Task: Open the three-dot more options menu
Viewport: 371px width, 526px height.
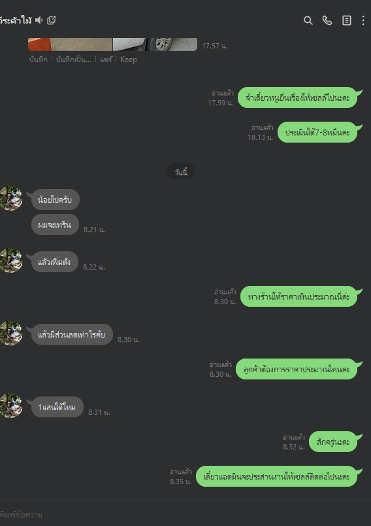Action: coord(363,20)
